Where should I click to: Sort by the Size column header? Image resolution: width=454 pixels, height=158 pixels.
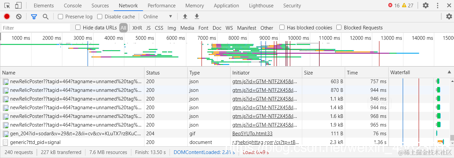323,72
